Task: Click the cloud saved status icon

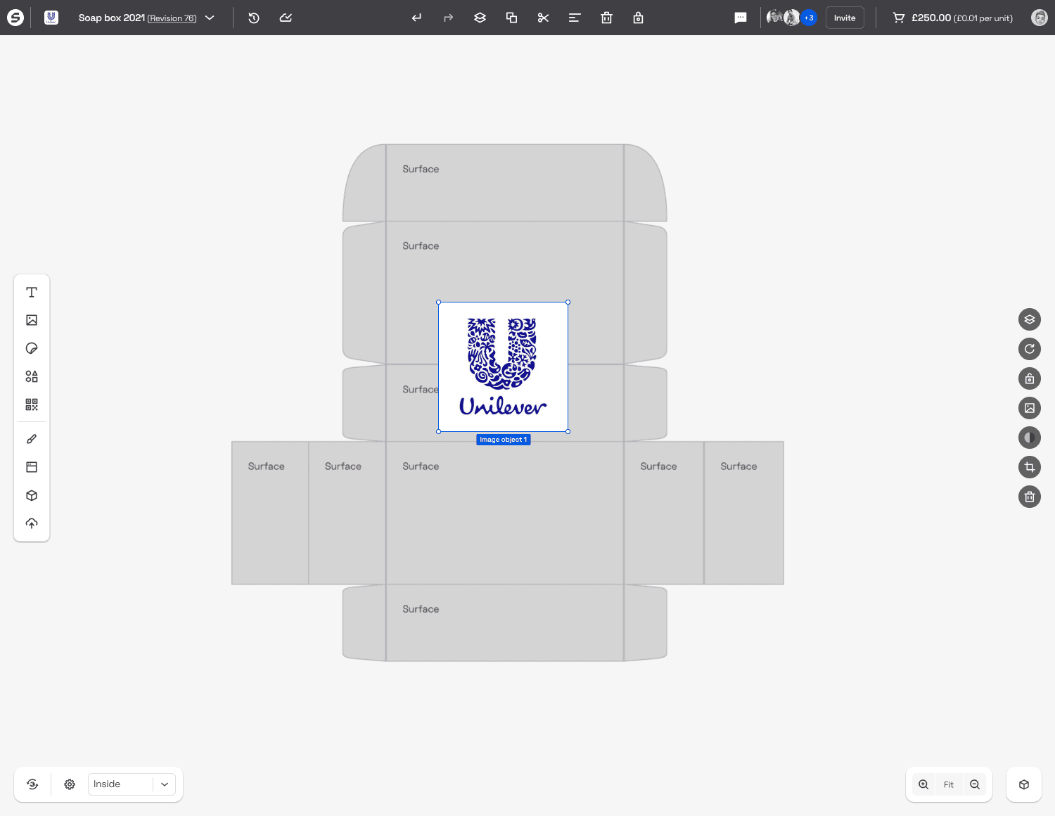Action: 286,18
